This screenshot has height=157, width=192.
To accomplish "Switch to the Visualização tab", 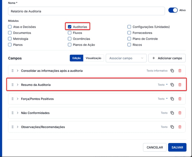I will tap(93, 58).
